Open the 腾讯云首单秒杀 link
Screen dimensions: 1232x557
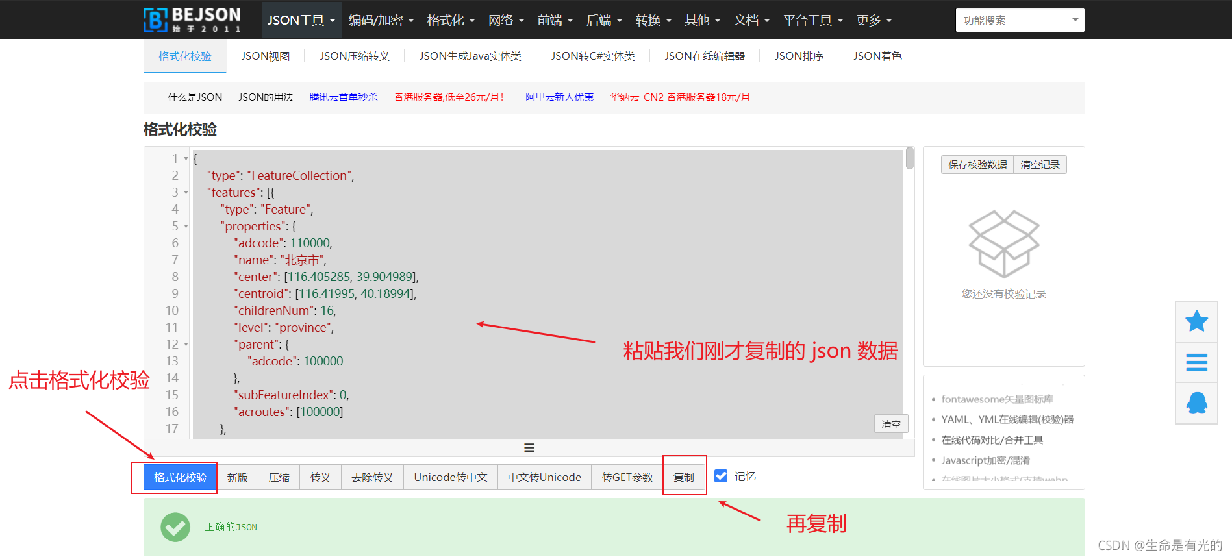click(x=344, y=97)
